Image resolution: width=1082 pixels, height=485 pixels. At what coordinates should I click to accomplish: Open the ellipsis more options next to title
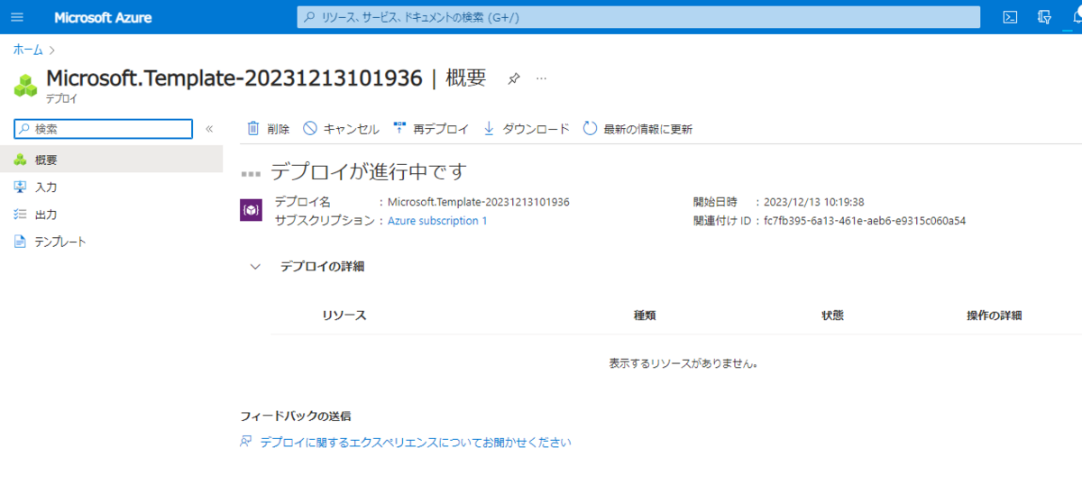pos(541,78)
